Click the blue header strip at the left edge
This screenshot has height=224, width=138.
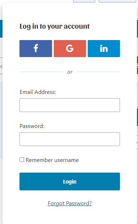(x=1, y=29)
